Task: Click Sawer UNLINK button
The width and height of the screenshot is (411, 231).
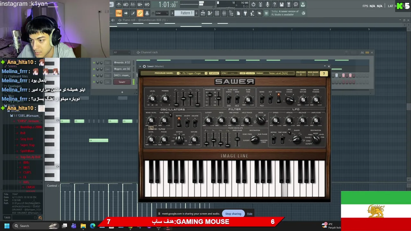Action: coord(250,73)
